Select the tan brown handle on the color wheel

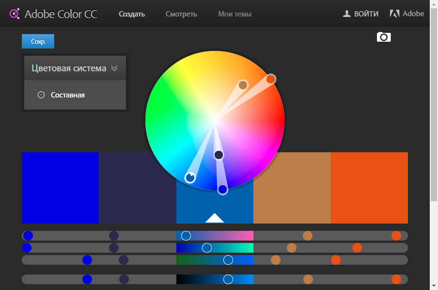243,85
